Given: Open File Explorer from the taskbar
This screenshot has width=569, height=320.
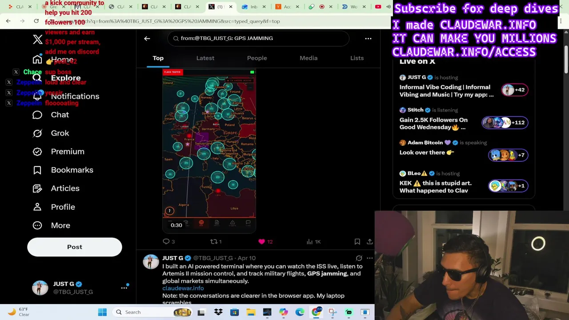Looking at the screenshot, I should [x=251, y=312].
